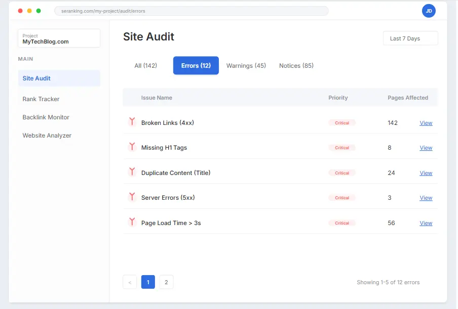This screenshot has width=458, height=309.
Task: Switch to the Warnings tab
Action: coord(246,65)
